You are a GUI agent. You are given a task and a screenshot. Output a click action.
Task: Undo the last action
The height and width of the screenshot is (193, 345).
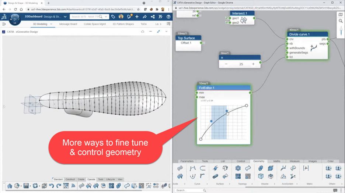[x=52, y=186]
